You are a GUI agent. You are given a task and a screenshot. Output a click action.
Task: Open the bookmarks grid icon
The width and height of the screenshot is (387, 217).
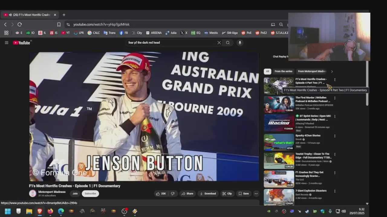point(6,33)
